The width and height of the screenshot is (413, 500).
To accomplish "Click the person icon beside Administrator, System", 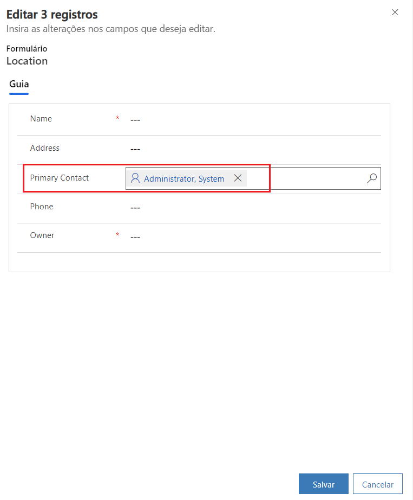I will [x=135, y=178].
